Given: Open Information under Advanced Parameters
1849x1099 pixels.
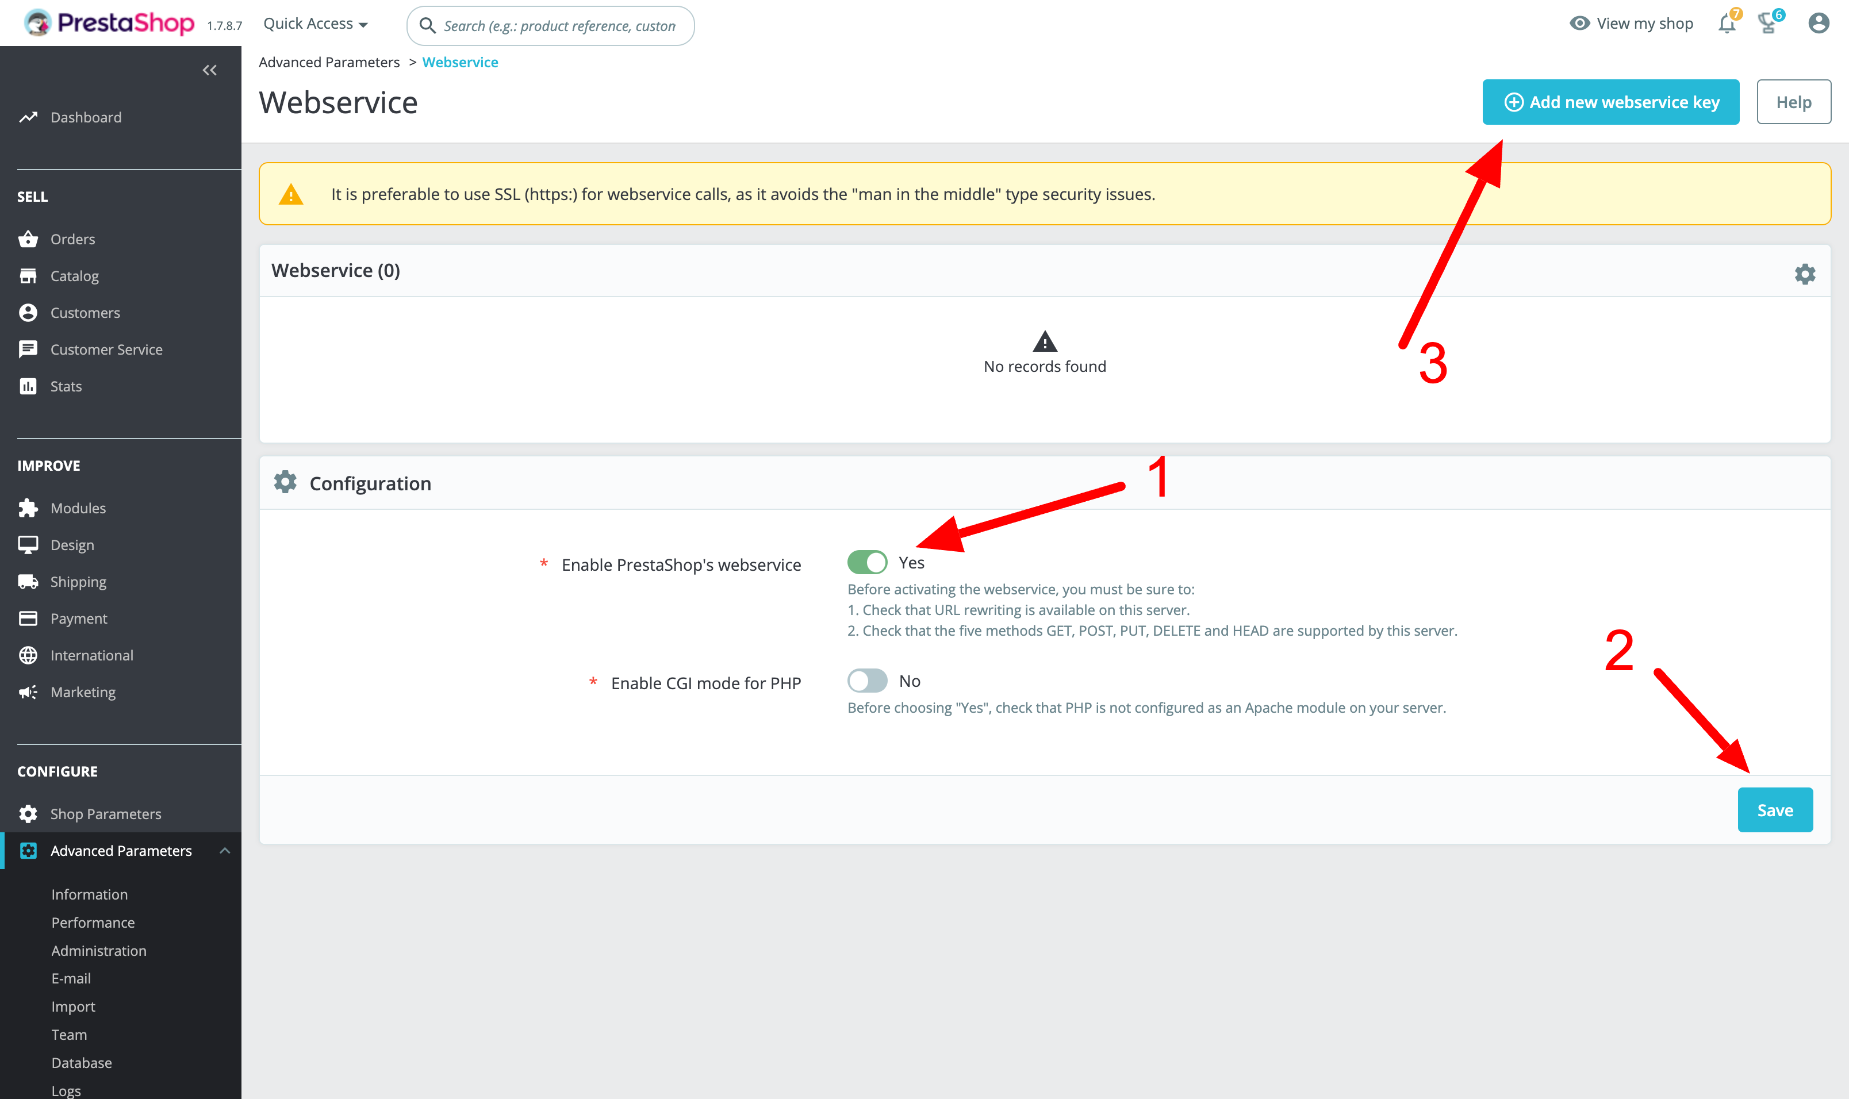Looking at the screenshot, I should coord(90,894).
